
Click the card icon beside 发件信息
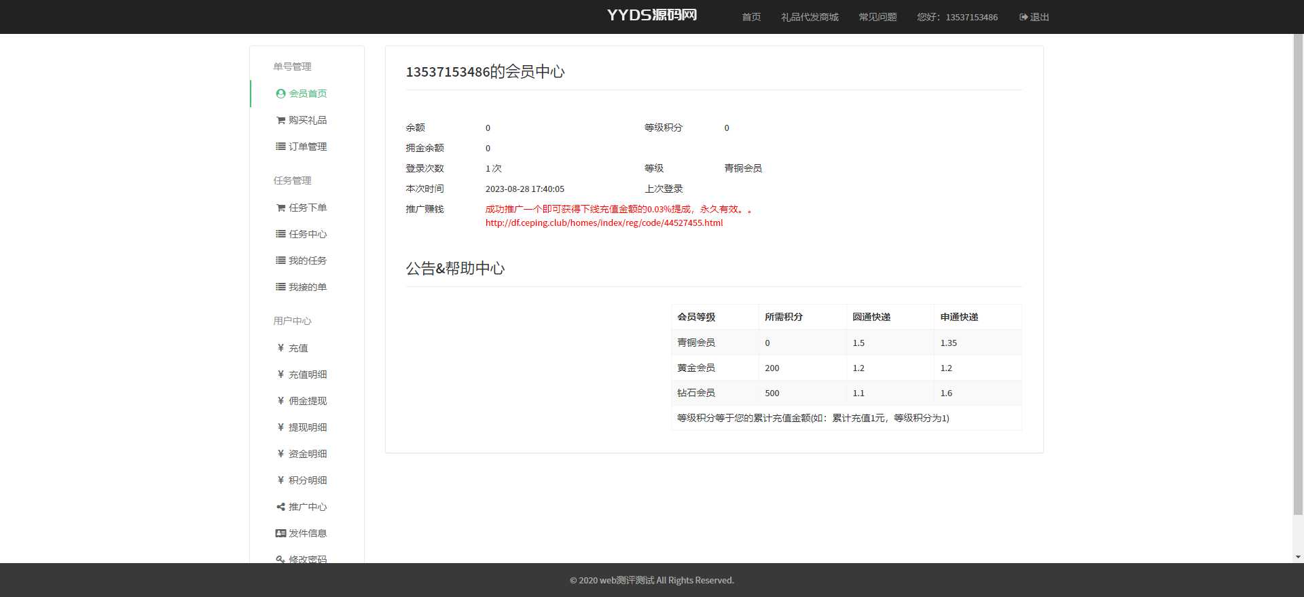click(x=280, y=533)
